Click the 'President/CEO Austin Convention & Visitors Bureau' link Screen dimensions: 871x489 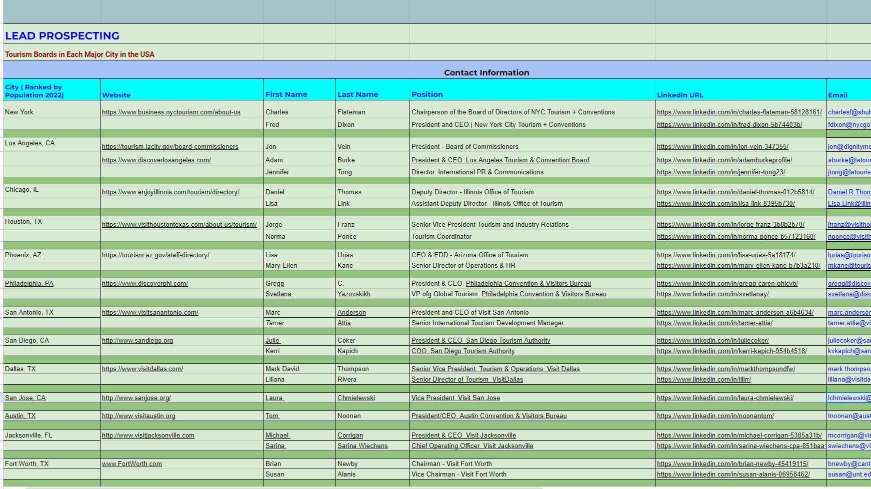pyautogui.click(x=489, y=416)
